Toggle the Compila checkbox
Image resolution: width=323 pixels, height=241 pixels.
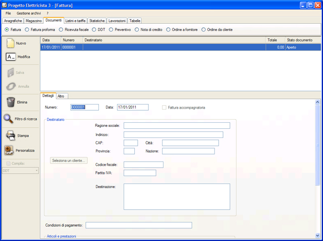pyautogui.click(x=9, y=164)
